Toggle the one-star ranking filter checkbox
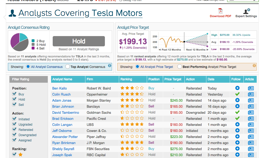 click(x=14, y=154)
